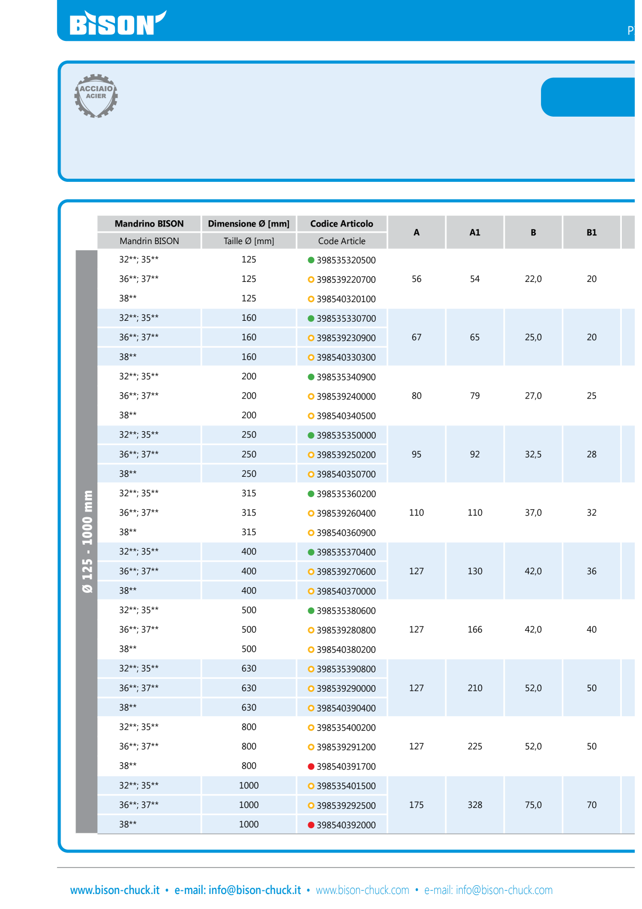This screenshot has width=642, height=909.
Task: Select article code 398539230900
Action: tap(346, 338)
